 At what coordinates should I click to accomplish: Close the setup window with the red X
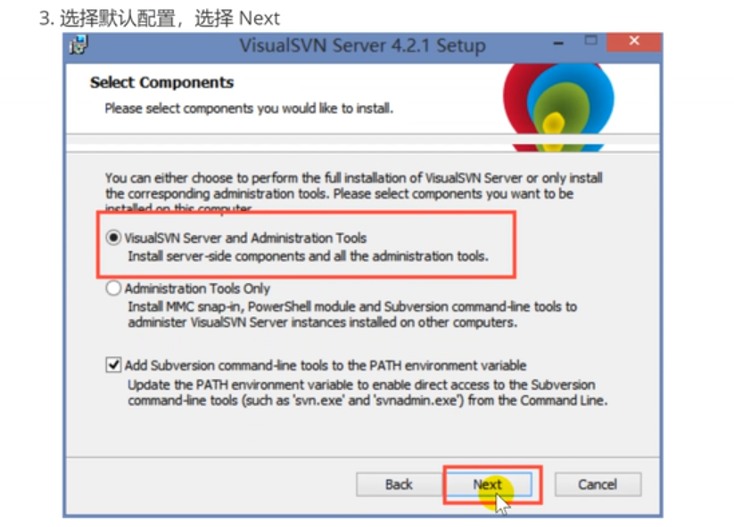pos(634,43)
